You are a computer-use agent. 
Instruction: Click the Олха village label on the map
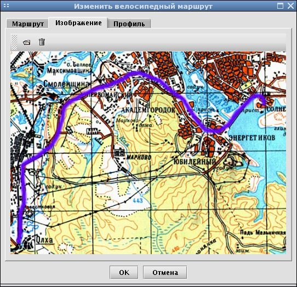44,240
